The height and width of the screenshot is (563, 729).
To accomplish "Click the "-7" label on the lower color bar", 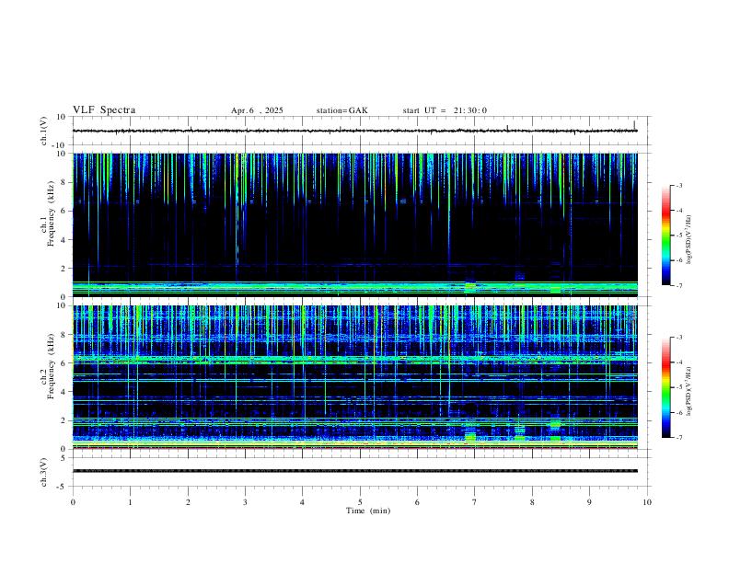I will pyautogui.click(x=678, y=438).
